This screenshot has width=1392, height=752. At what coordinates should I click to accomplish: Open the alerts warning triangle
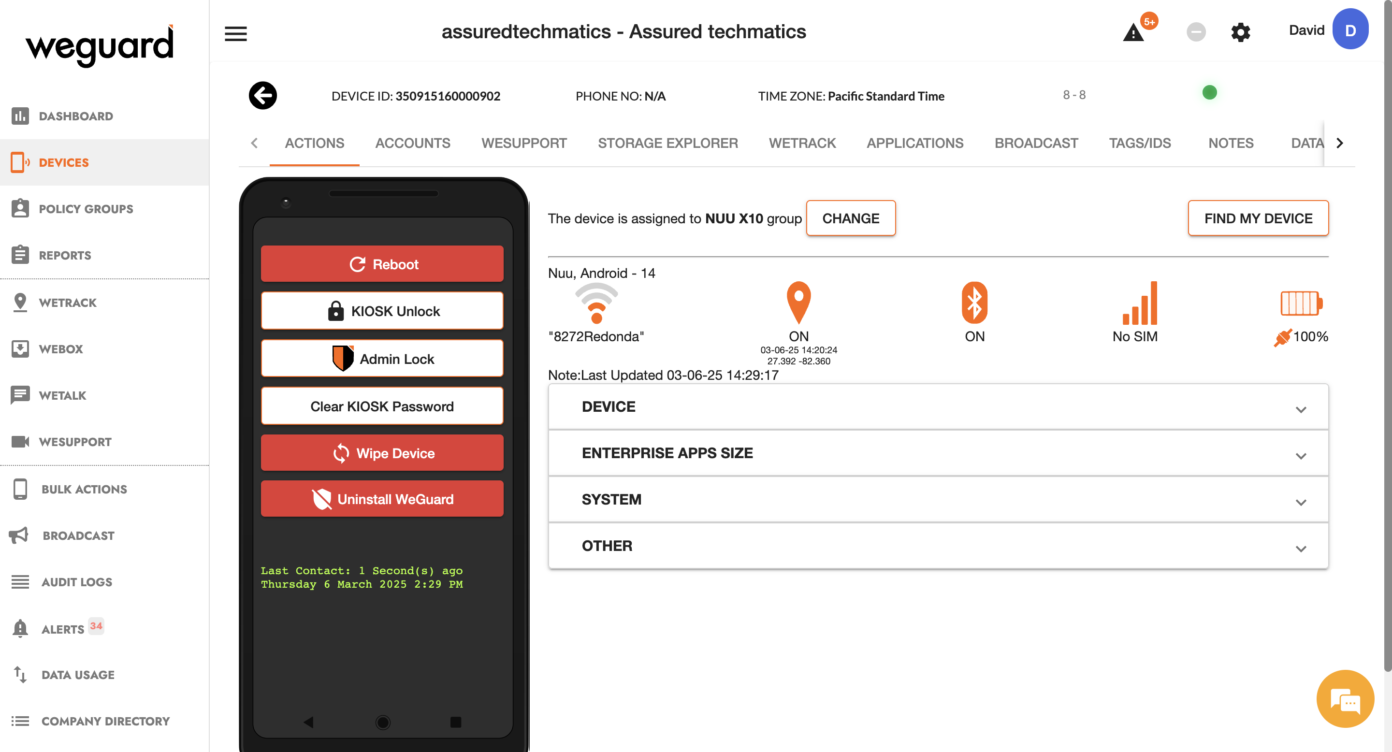coord(1134,33)
